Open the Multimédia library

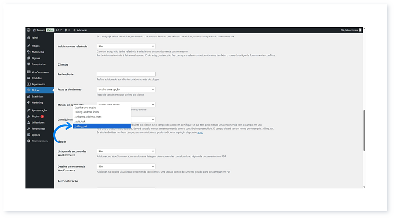37,51
